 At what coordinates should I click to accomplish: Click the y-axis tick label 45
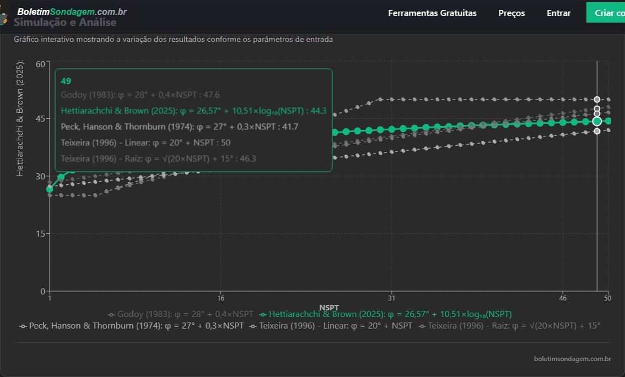(40, 119)
